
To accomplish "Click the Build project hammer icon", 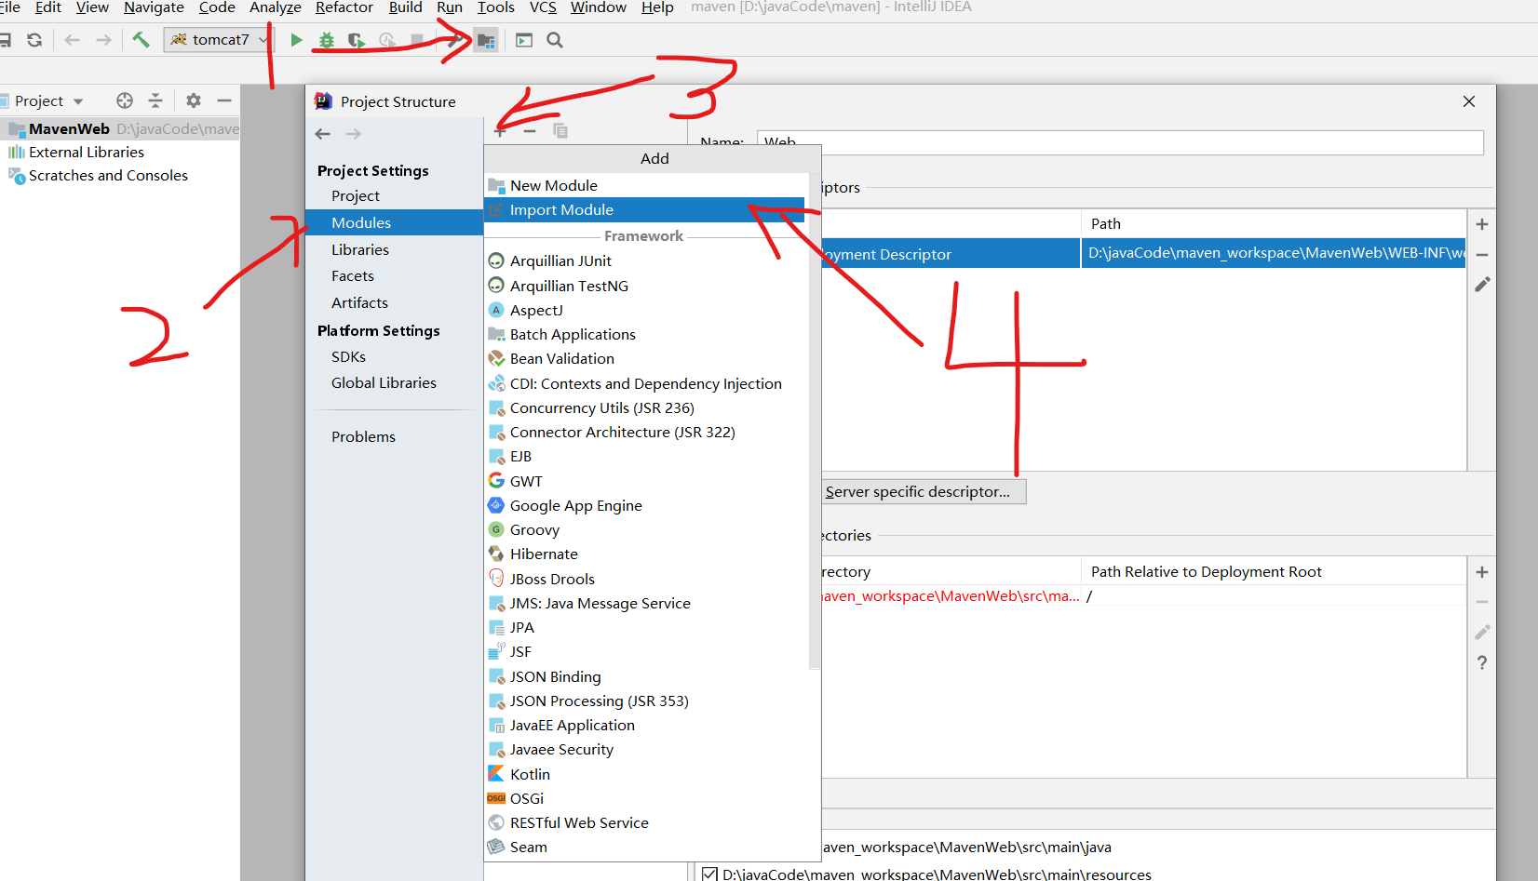I will [x=141, y=40].
